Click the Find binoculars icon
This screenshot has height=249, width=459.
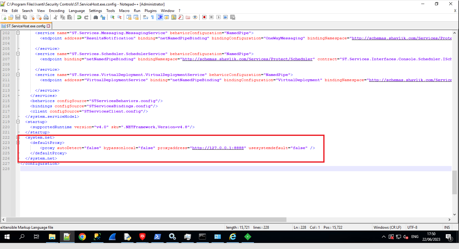coord(95,17)
